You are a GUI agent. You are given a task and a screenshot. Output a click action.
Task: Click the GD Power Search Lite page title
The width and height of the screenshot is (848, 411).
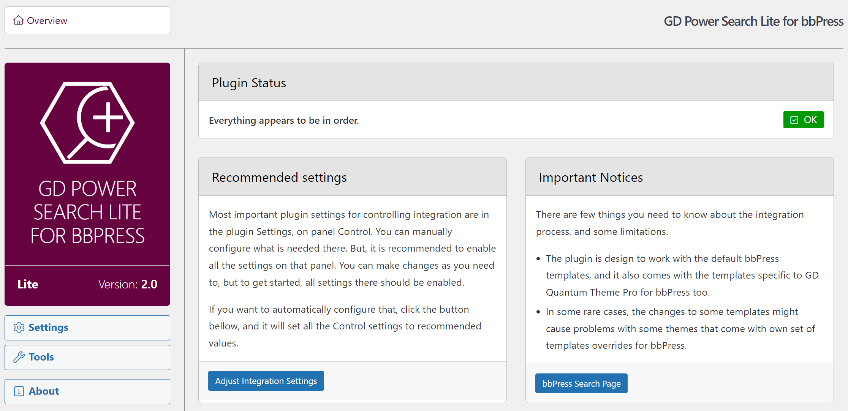pyautogui.click(x=753, y=21)
